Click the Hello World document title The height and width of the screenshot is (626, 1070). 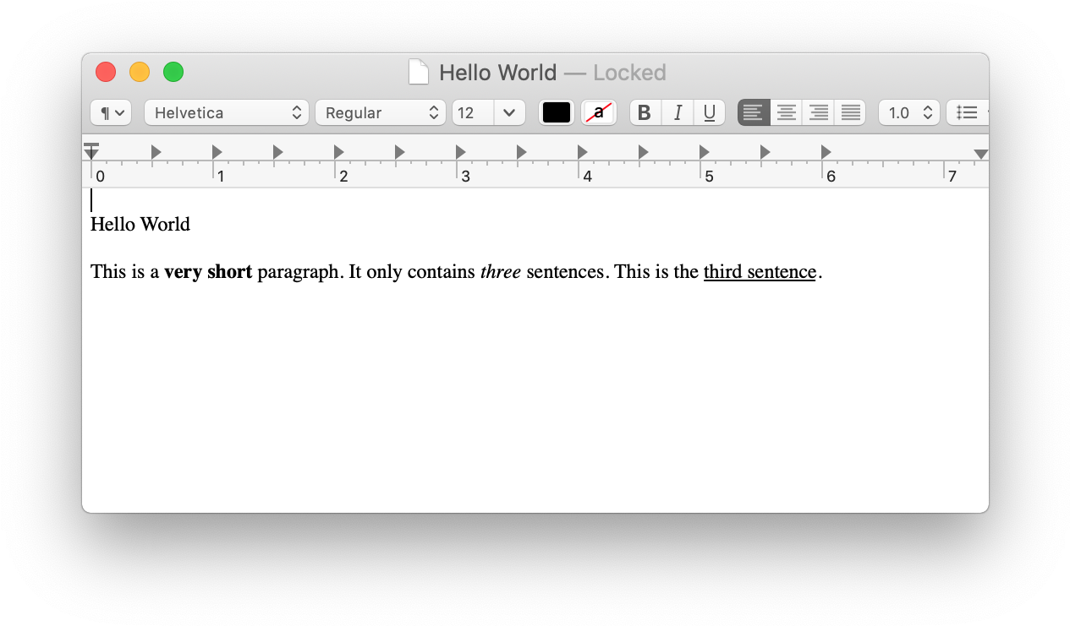click(497, 73)
